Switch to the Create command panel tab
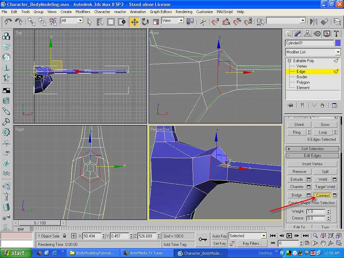This screenshot has height=258, width=344. click(x=288, y=34)
